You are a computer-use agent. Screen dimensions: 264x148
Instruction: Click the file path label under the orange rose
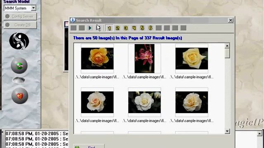click(x=97, y=77)
